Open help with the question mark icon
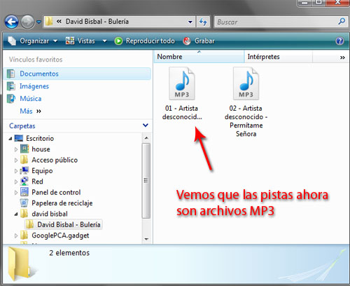 (x=339, y=41)
